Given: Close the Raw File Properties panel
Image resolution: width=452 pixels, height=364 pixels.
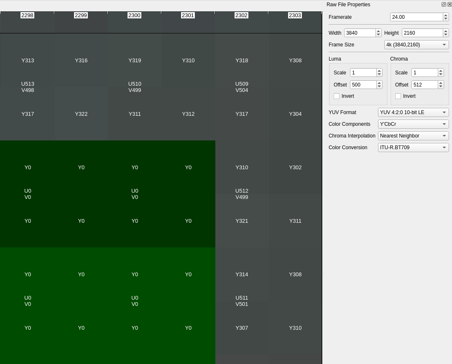Looking at the screenshot, I should click(449, 4).
